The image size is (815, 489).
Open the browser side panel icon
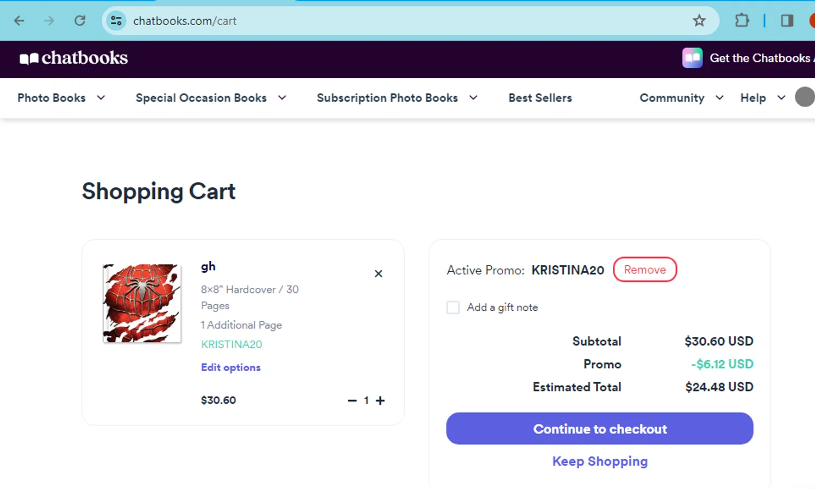787,21
